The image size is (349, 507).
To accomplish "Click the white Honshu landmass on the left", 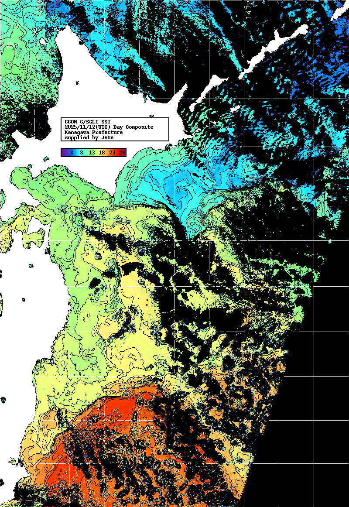I will pos(22,305).
